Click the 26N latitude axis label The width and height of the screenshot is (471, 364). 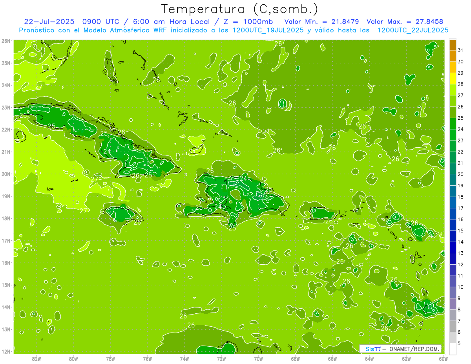(x=6, y=41)
